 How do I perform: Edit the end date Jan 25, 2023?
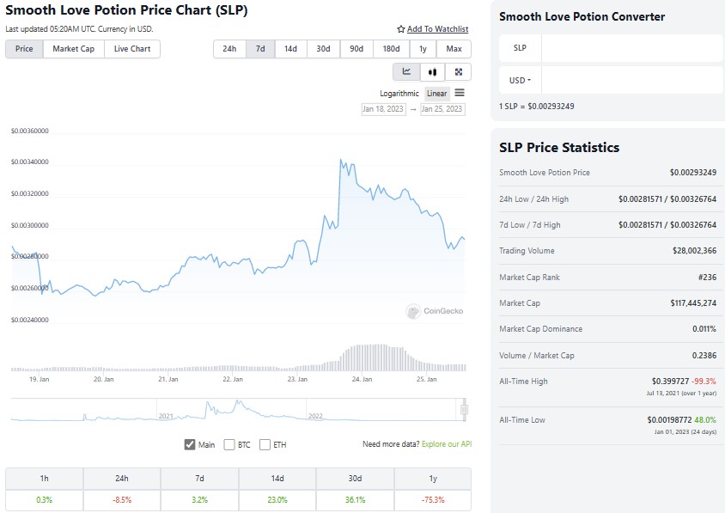click(442, 109)
